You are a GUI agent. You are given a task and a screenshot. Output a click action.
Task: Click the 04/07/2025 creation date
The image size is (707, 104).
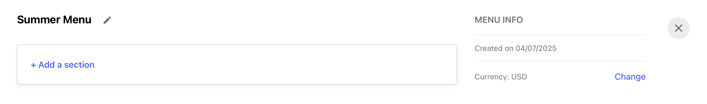pyautogui.click(x=536, y=48)
